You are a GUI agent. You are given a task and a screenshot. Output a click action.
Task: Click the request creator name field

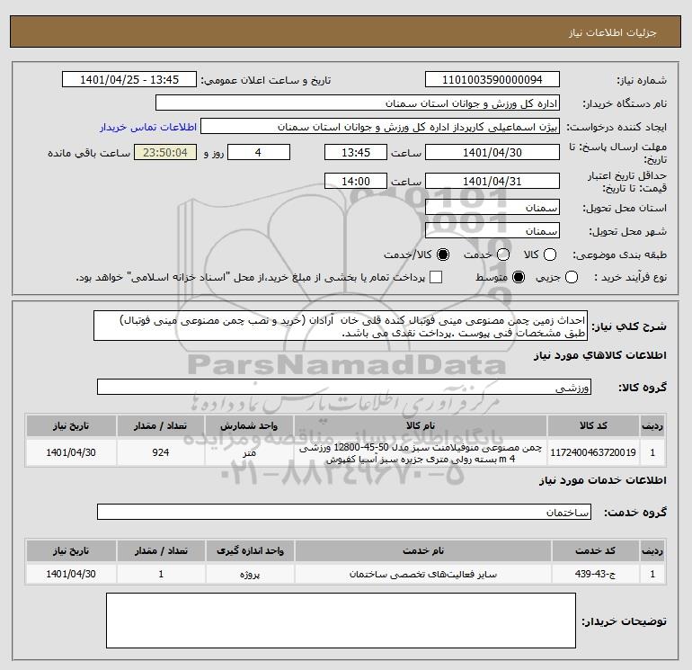(380, 127)
